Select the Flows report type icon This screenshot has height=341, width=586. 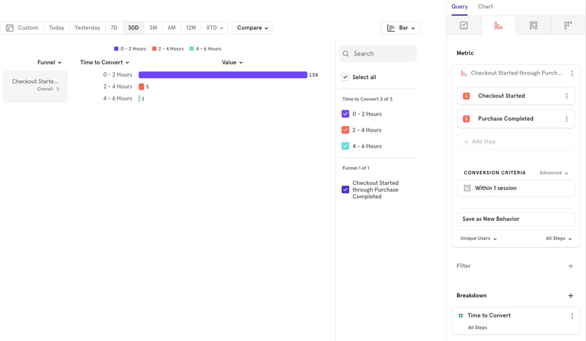pyautogui.click(x=533, y=25)
